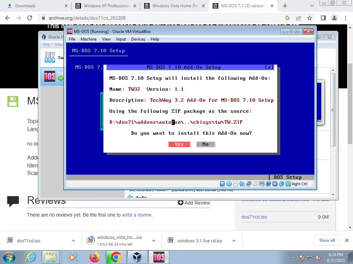
Task: Open the dos71cd.iso download link
Action: [x=254, y=217]
